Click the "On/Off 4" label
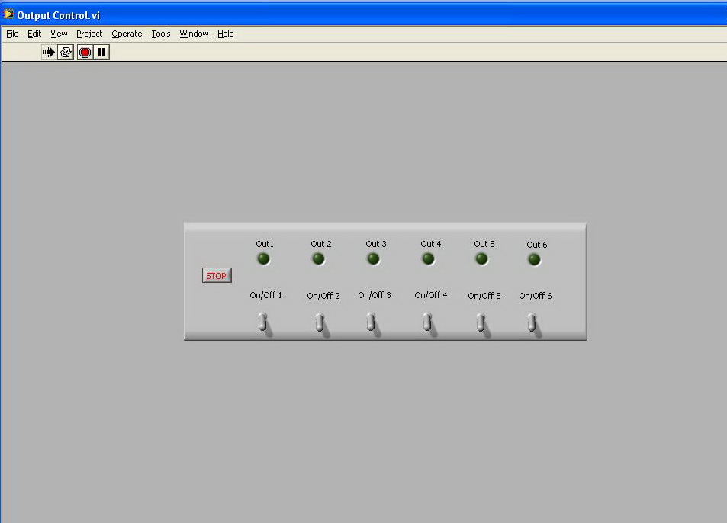727x523 pixels. pyautogui.click(x=431, y=295)
